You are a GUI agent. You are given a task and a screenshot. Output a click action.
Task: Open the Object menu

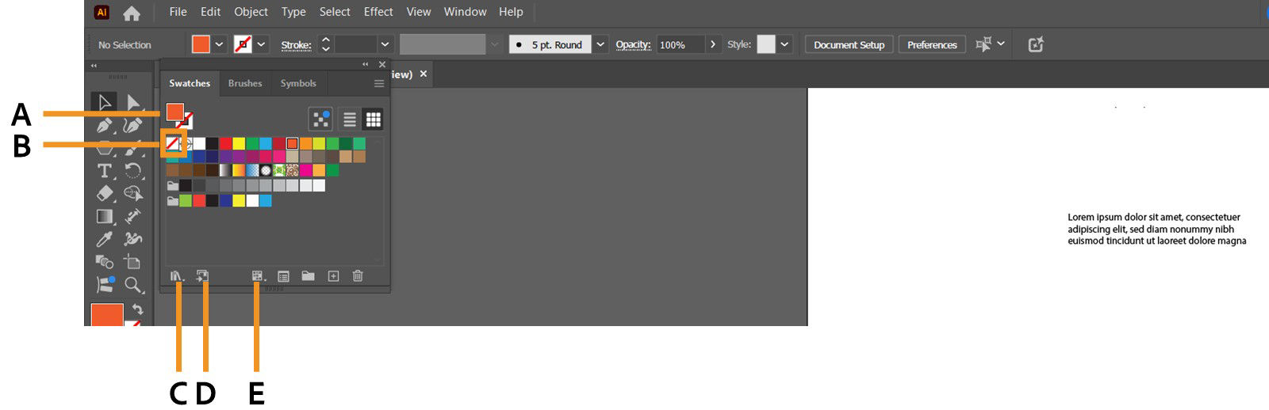(x=251, y=12)
